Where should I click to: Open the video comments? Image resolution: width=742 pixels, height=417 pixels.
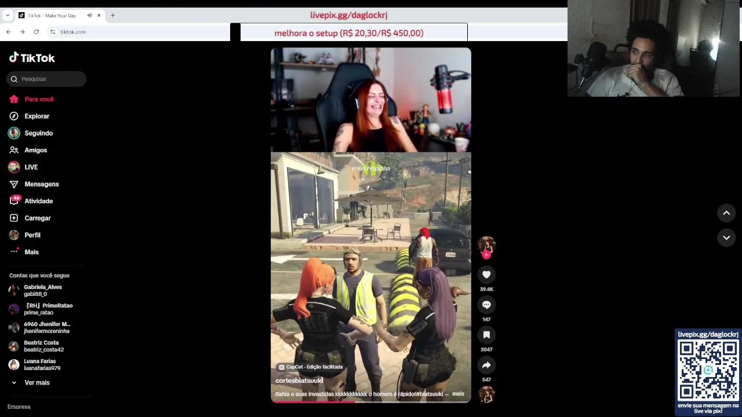click(x=486, y=305)
